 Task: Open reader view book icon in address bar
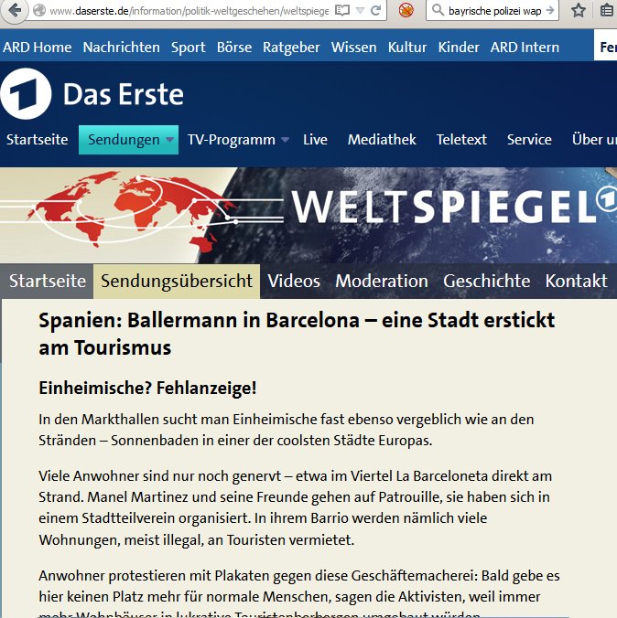[341, 10]
